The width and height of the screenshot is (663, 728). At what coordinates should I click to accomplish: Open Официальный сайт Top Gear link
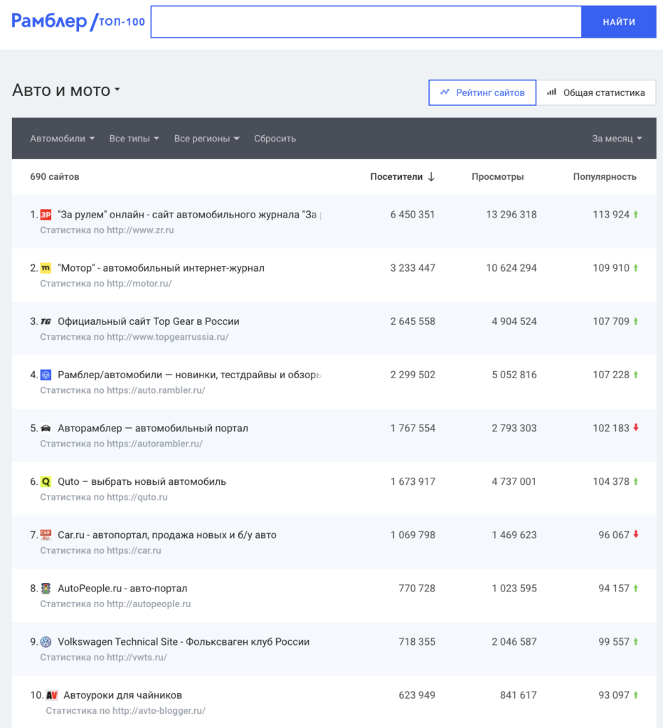coord(148,321)
